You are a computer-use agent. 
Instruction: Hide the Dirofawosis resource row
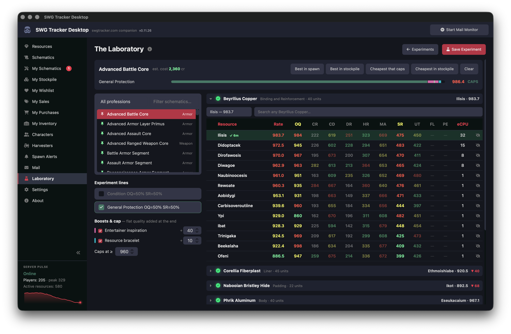(x=478, y=155)
